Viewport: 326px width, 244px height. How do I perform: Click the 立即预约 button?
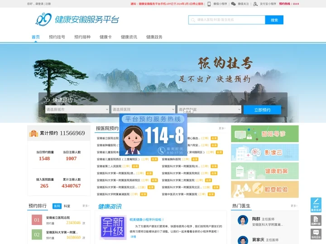pyautogui.click(x=262, y=110)
